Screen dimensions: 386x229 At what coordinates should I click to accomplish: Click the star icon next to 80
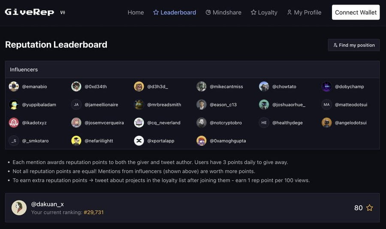[x=370, y=208]
